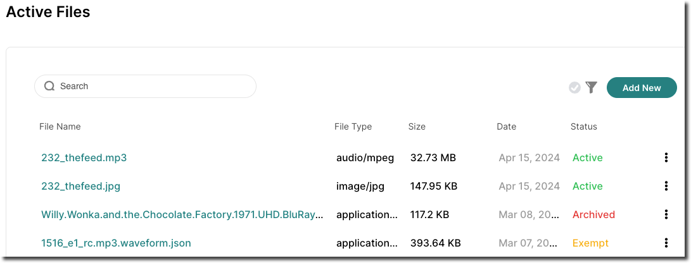Sort by the Size column header
Image resolution: width=691 pixels, height=263 pixels.
click(x=417, y=126)
